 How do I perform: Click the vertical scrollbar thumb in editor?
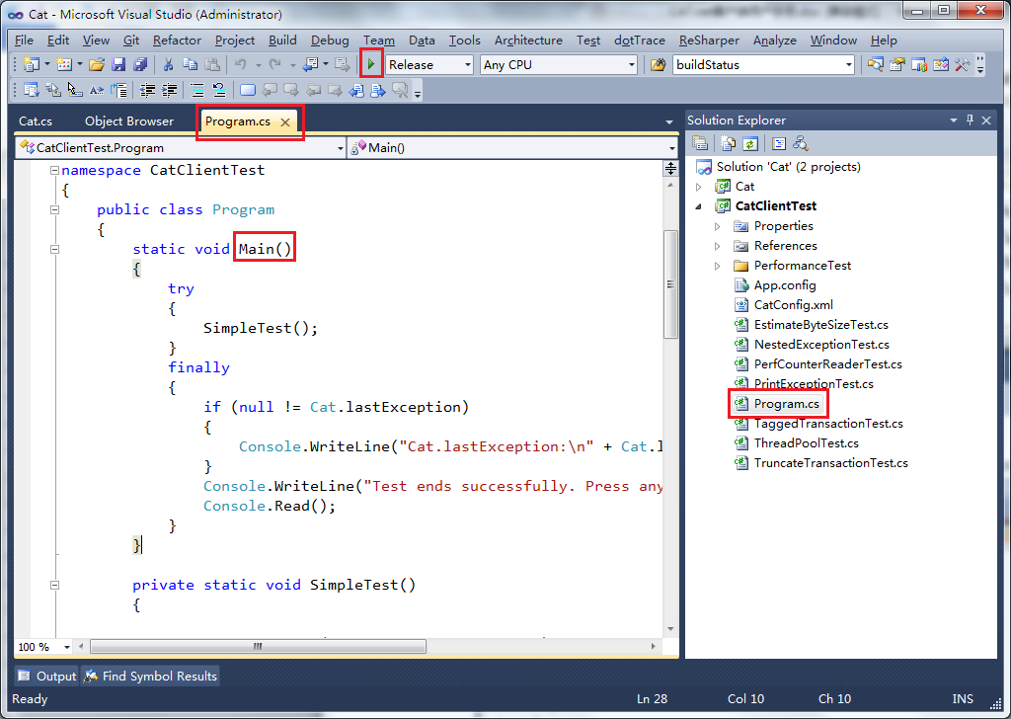pyautogui.click(x=670, y=283)
